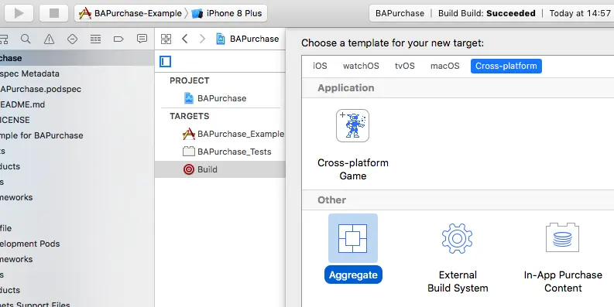Open the Debug navigator icon

click(x=95, y=39)
